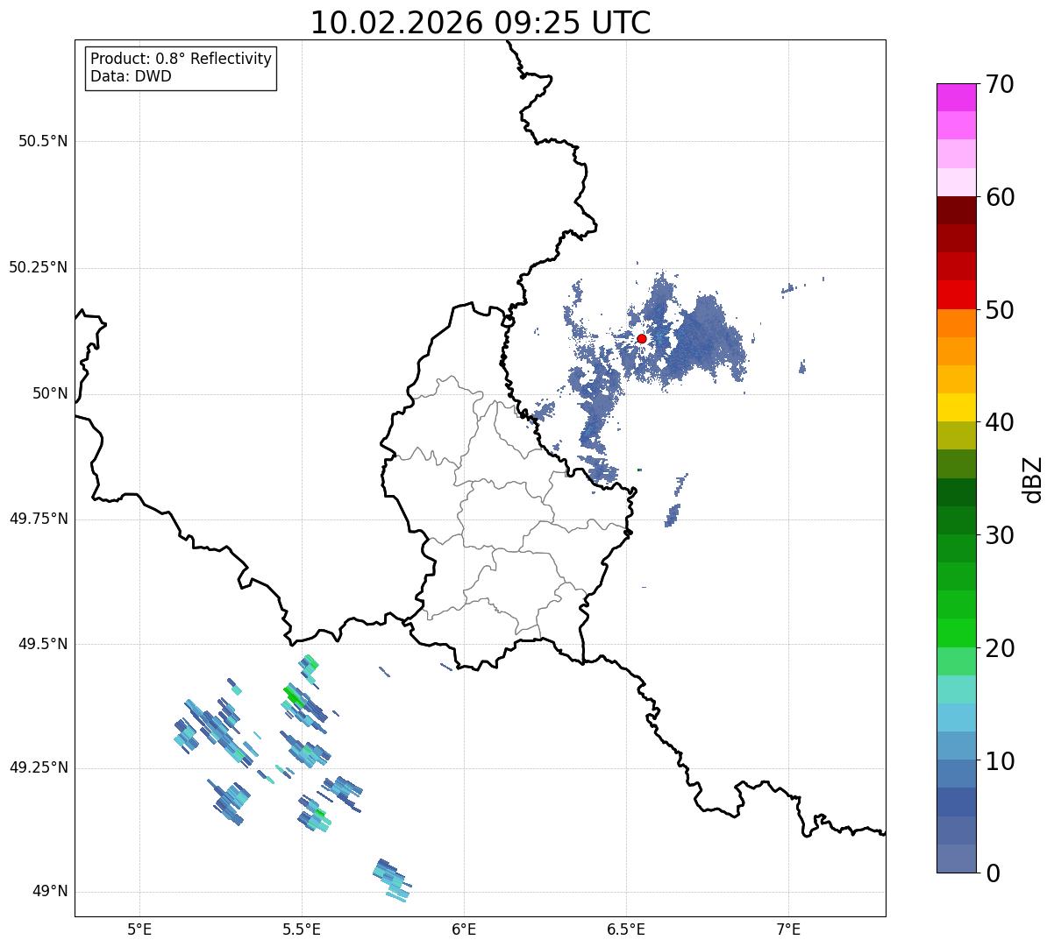The image size is (1054, 947).
Task: Click the colorbar tick label 0
Action: (993, 873)
